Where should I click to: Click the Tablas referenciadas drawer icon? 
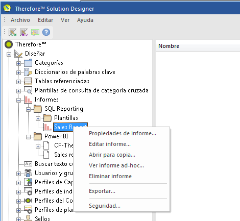(28, 81)
